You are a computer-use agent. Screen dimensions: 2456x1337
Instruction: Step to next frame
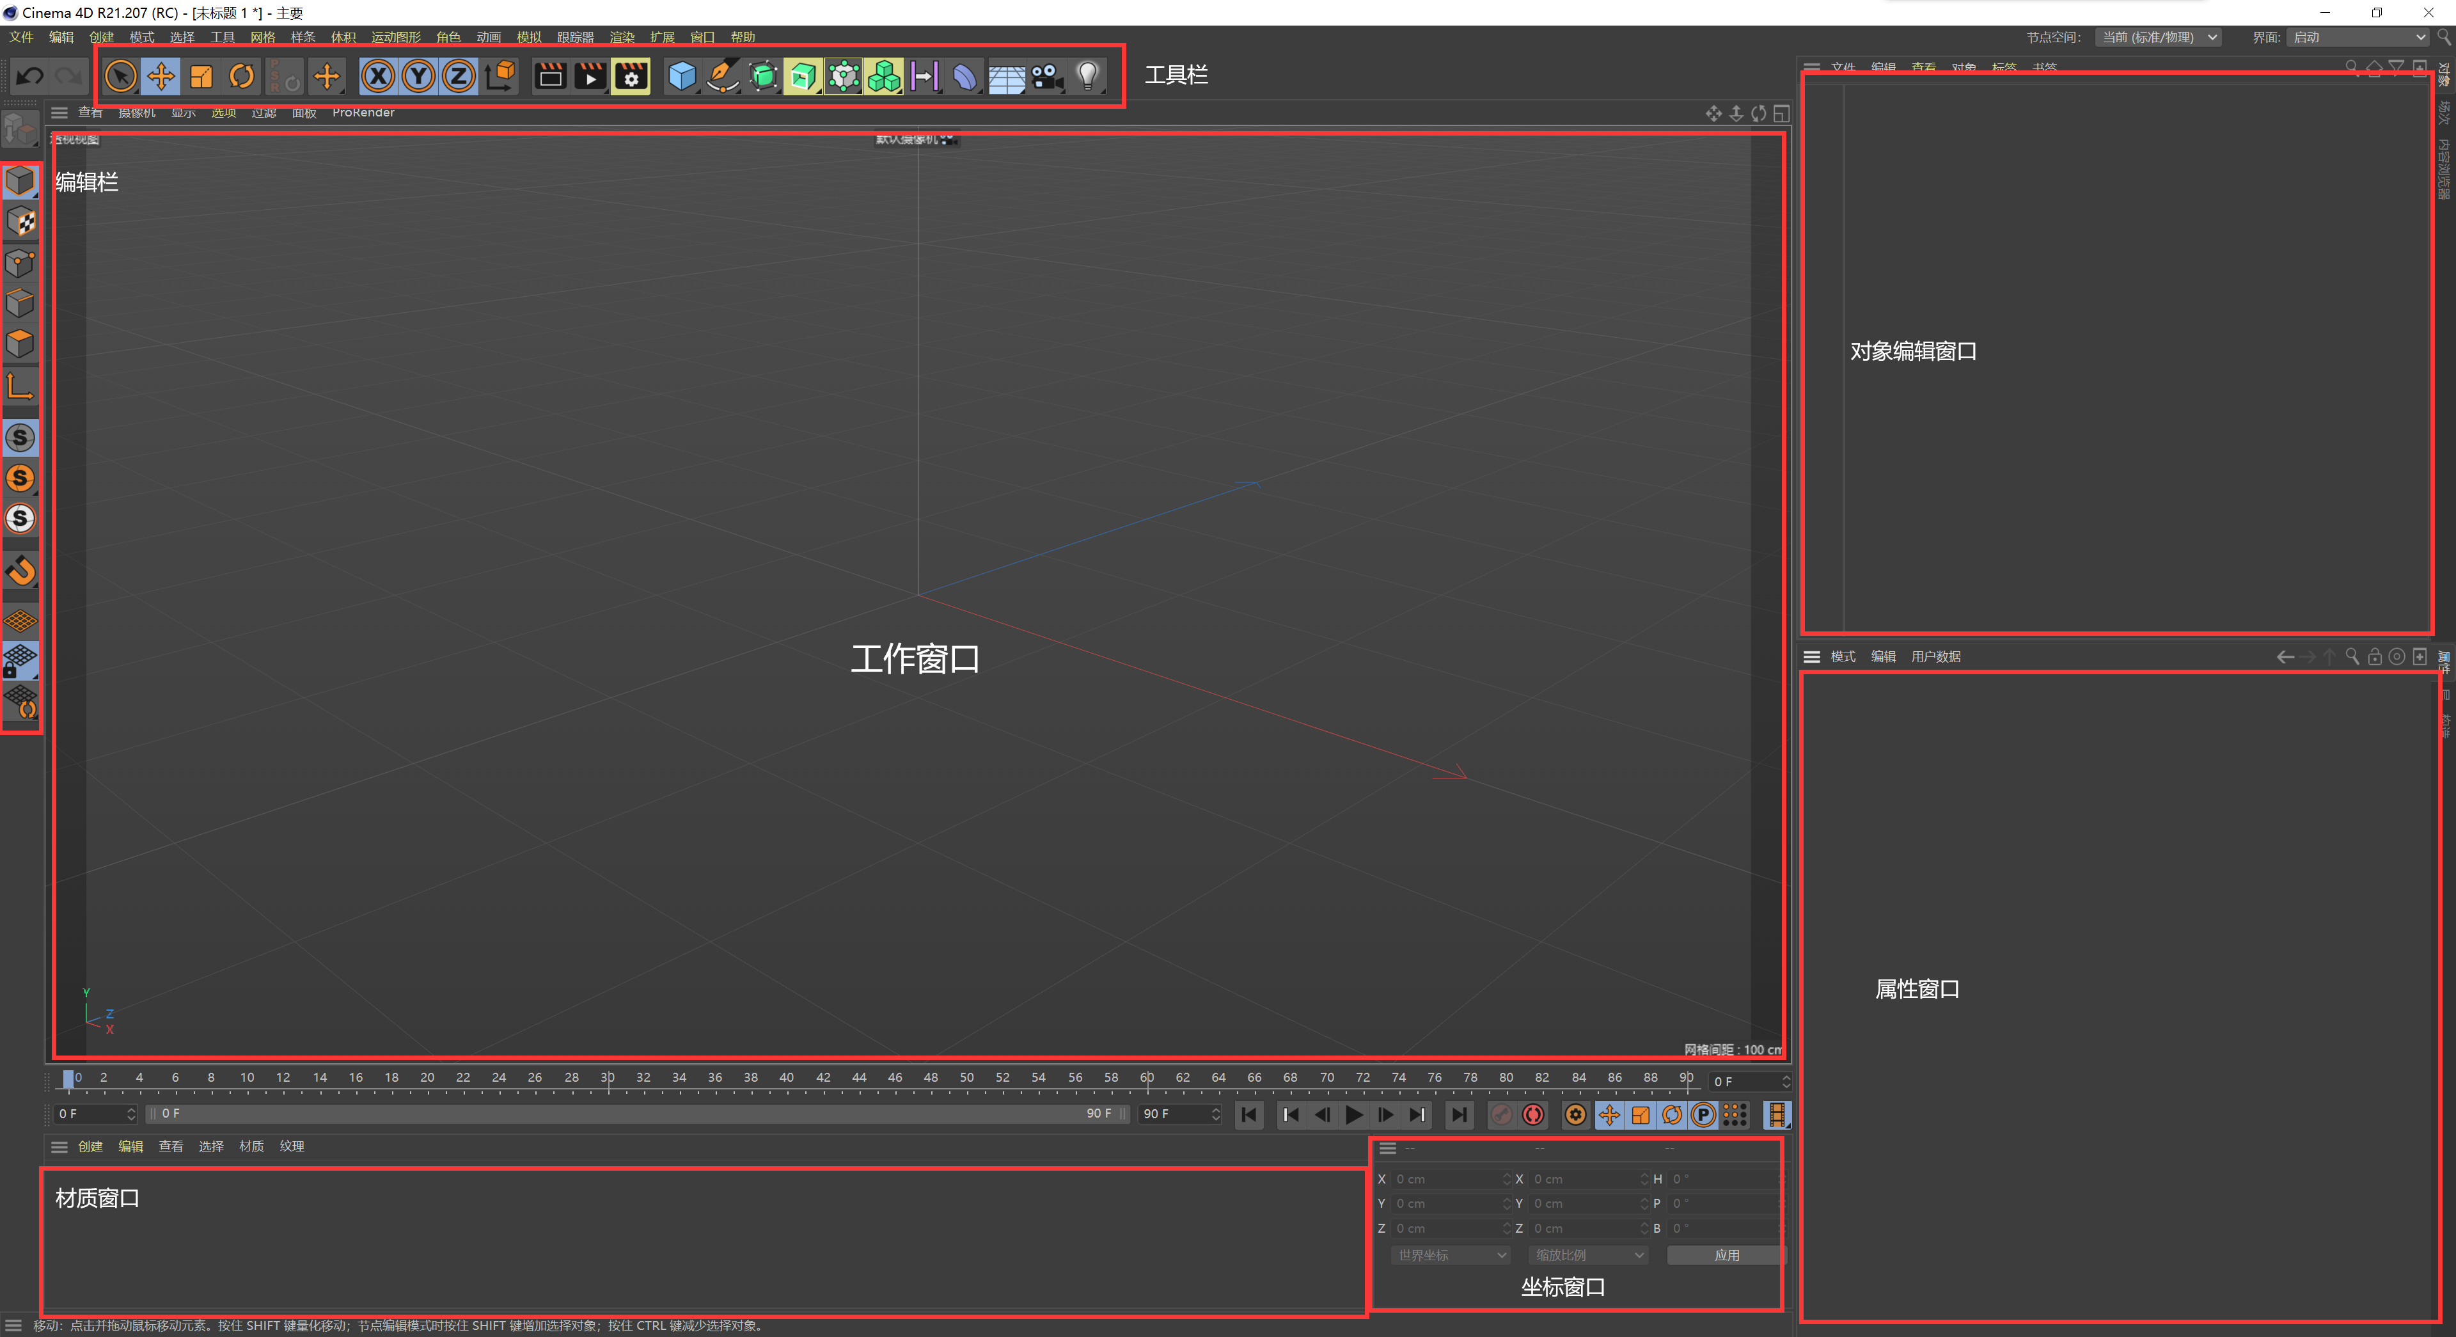pyautogui.click(x=1385, y=1115)
